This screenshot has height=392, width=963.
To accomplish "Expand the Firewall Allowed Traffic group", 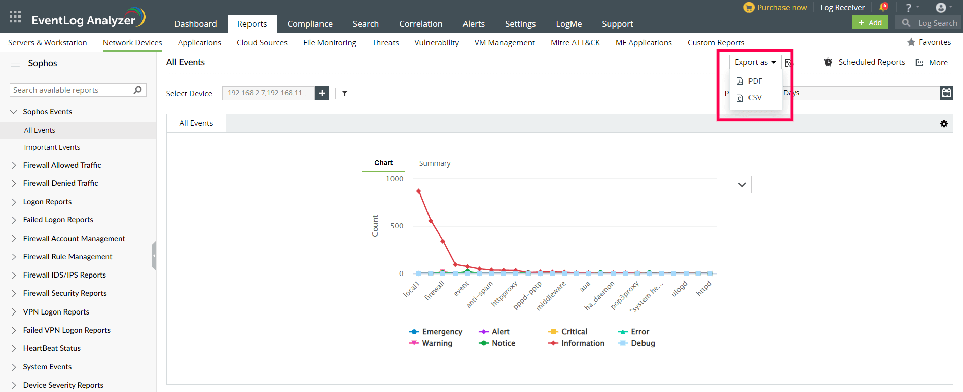I will point(14,165).
